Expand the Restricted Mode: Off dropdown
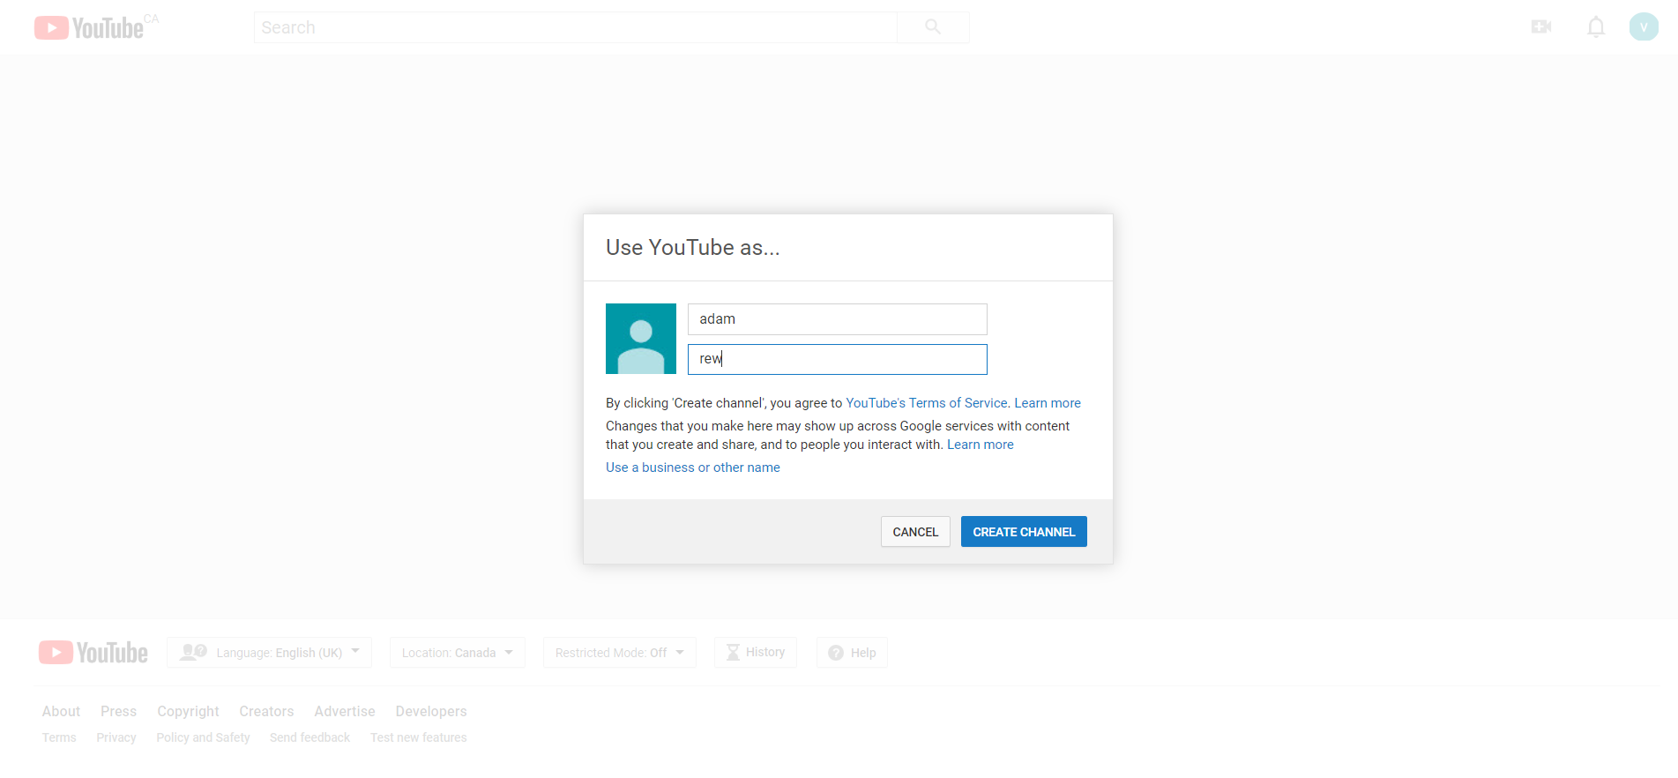 click(620, 653)
